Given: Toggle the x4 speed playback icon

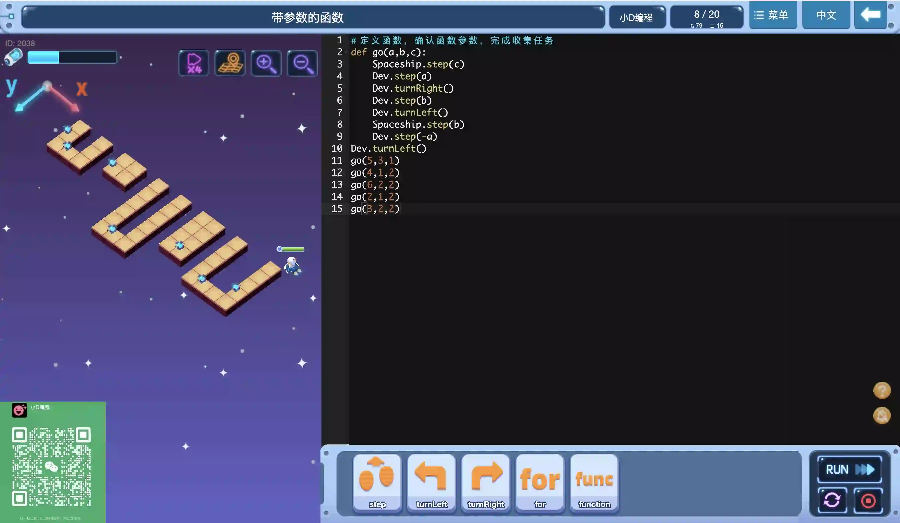Looking at the screenshot, I should [x=194, y=63].
